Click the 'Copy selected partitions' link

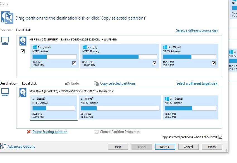click(118, 83)
